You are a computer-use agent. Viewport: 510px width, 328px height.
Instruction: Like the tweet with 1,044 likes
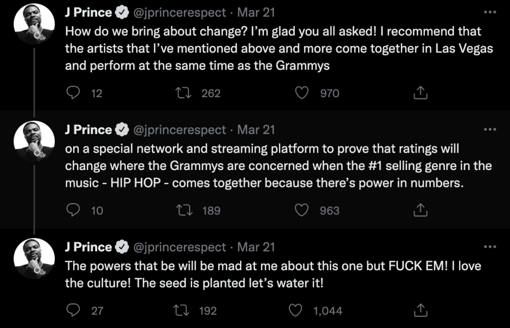(295, 310)
